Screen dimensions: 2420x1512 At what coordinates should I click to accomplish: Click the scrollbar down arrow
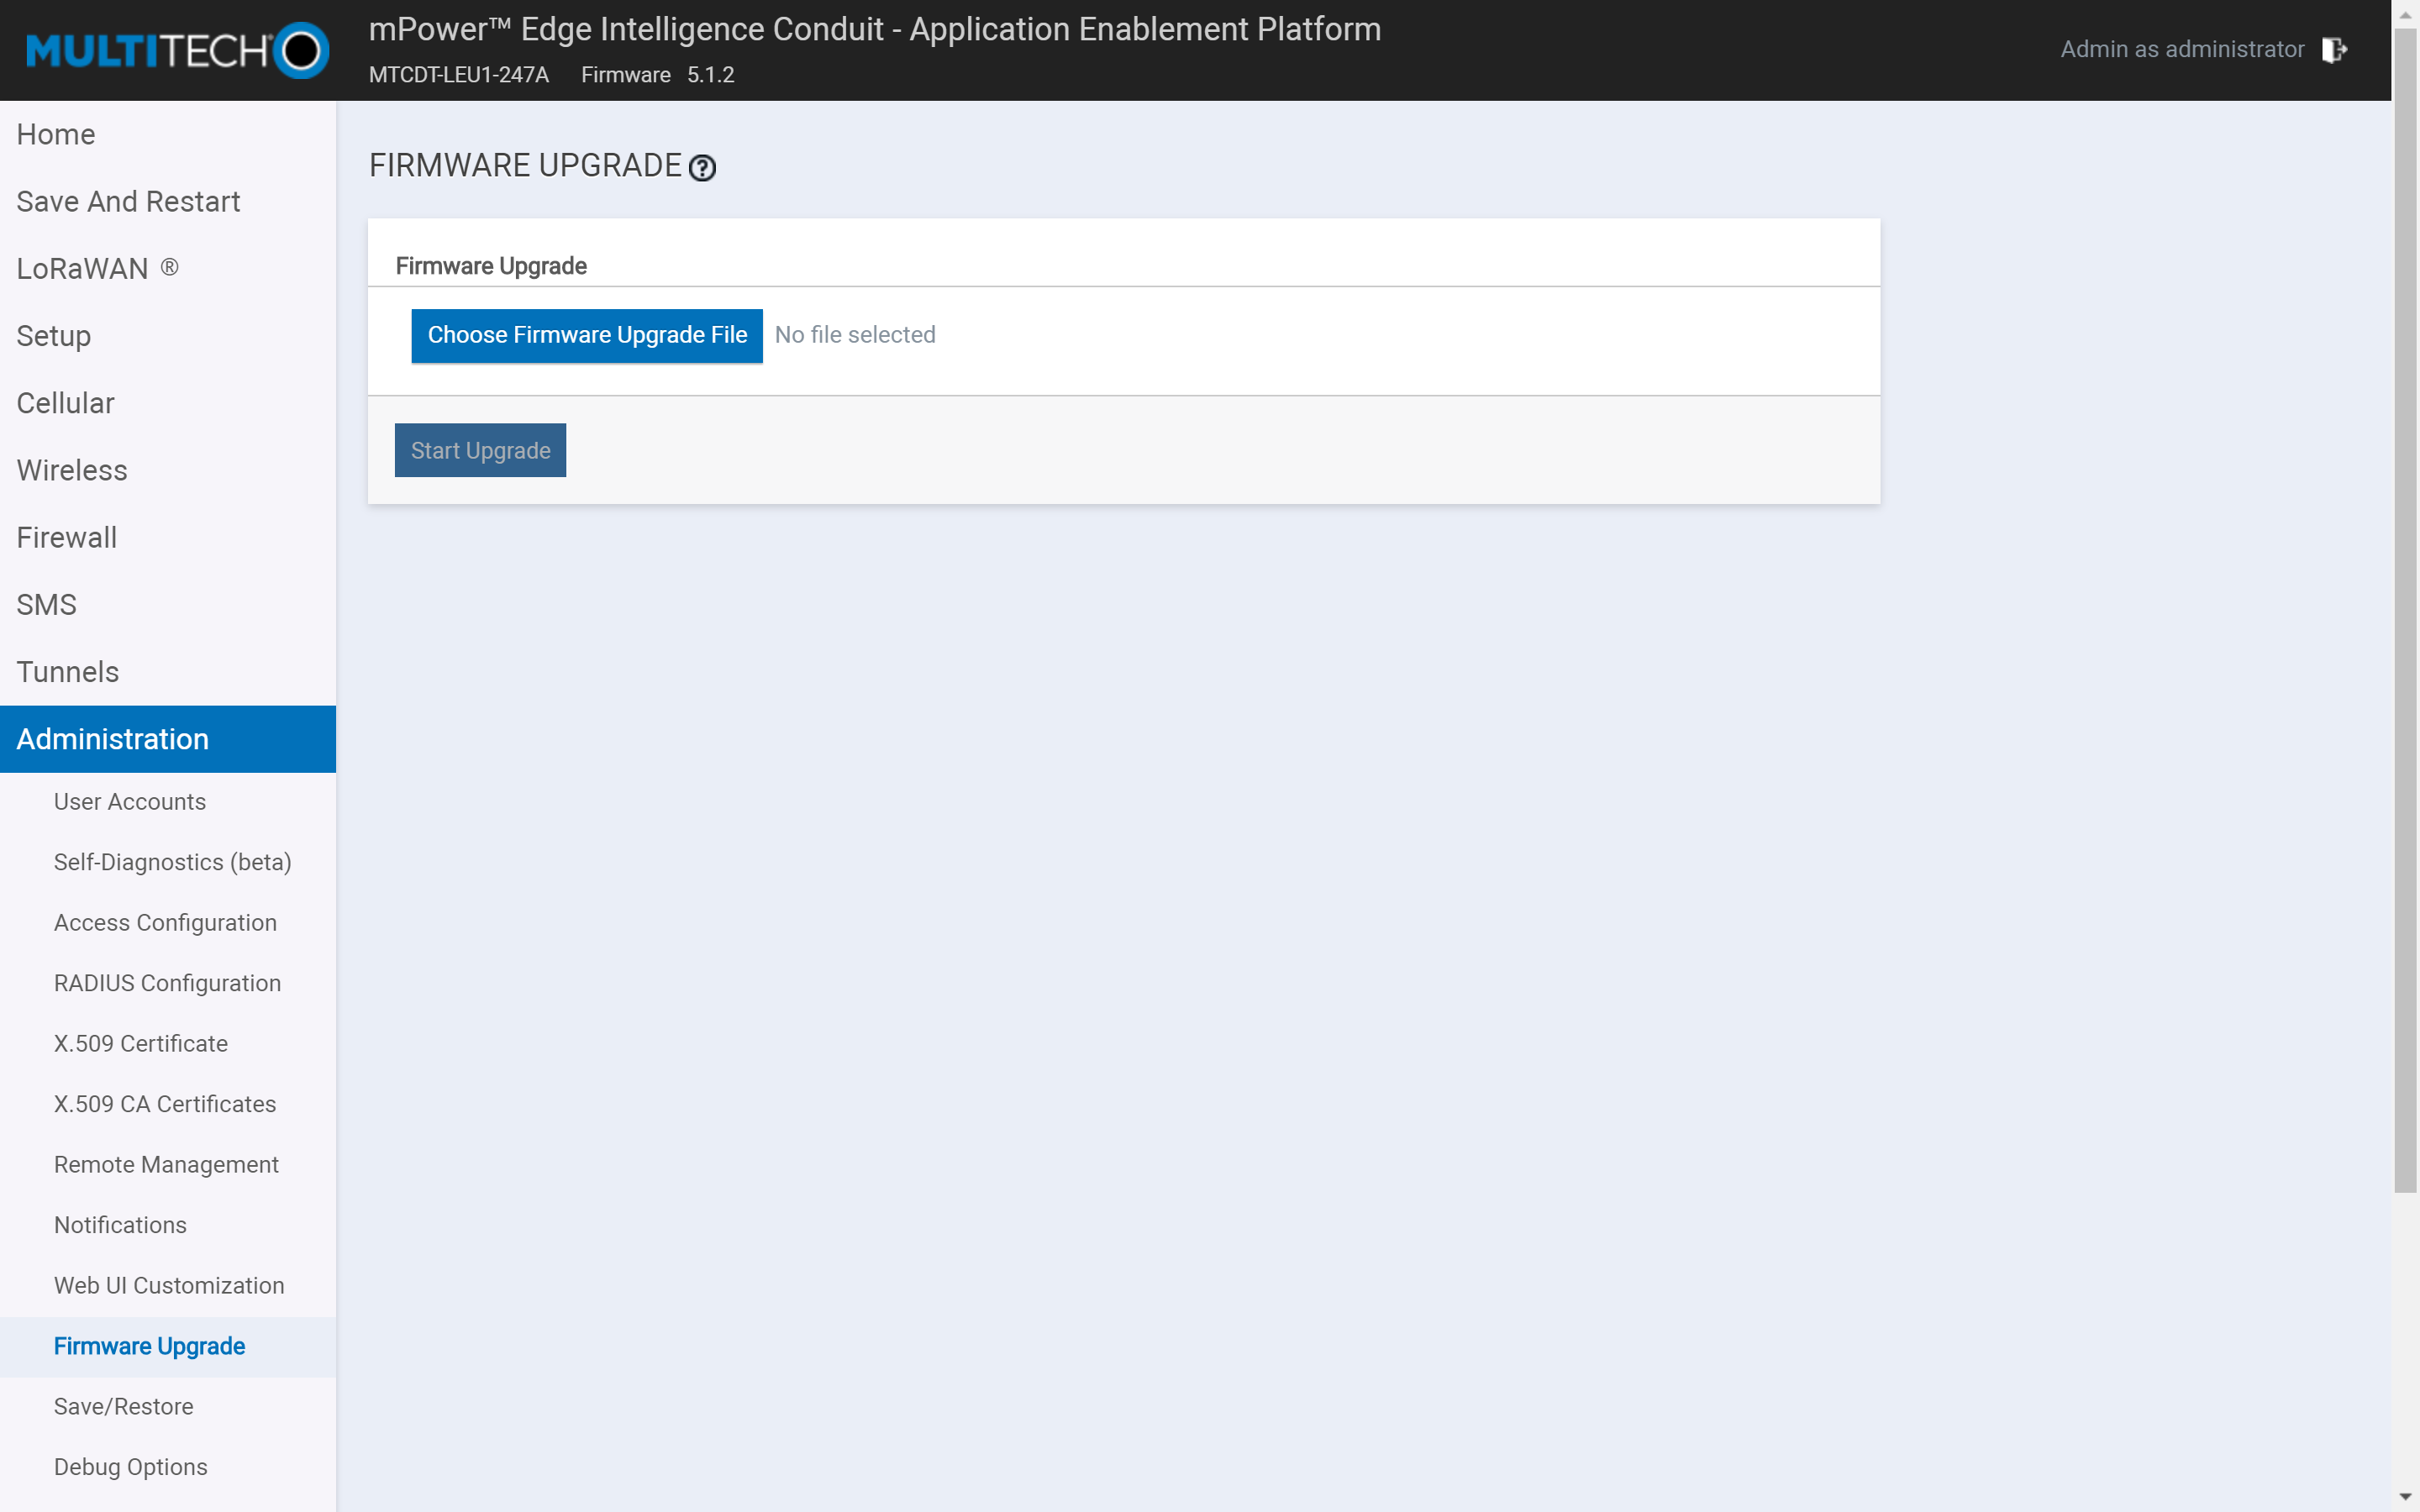2404,1497
